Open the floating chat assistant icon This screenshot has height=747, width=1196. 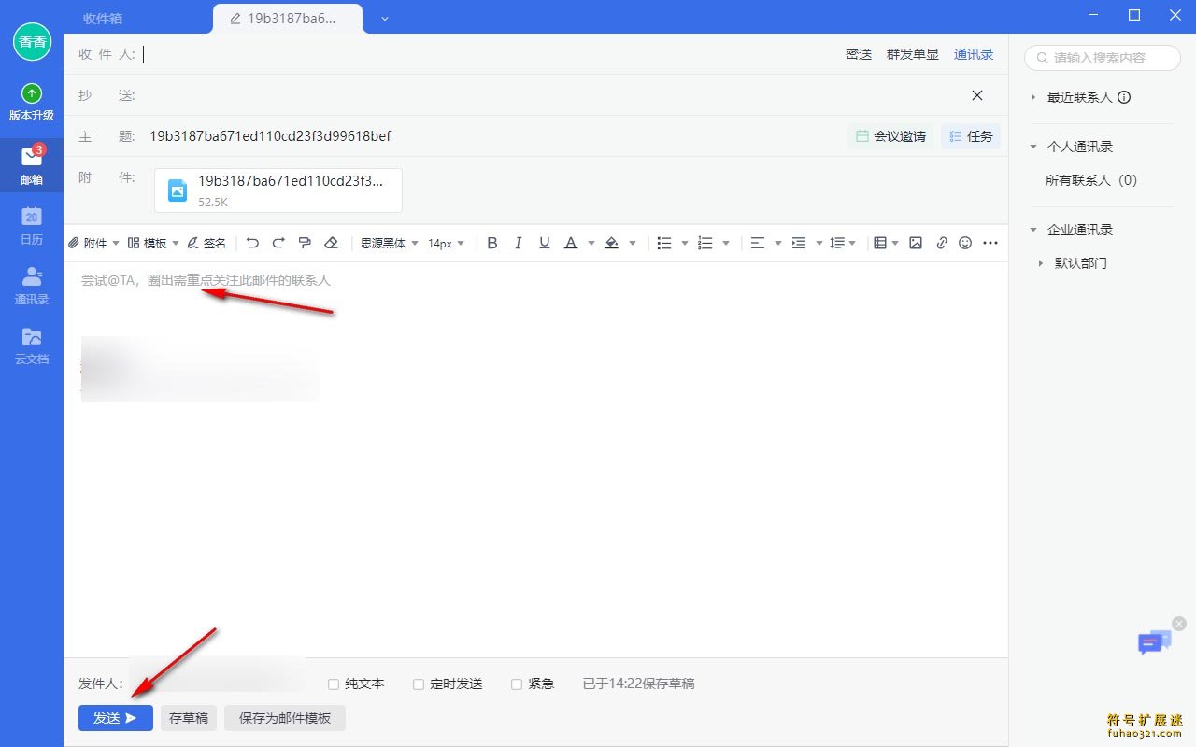1154,642
